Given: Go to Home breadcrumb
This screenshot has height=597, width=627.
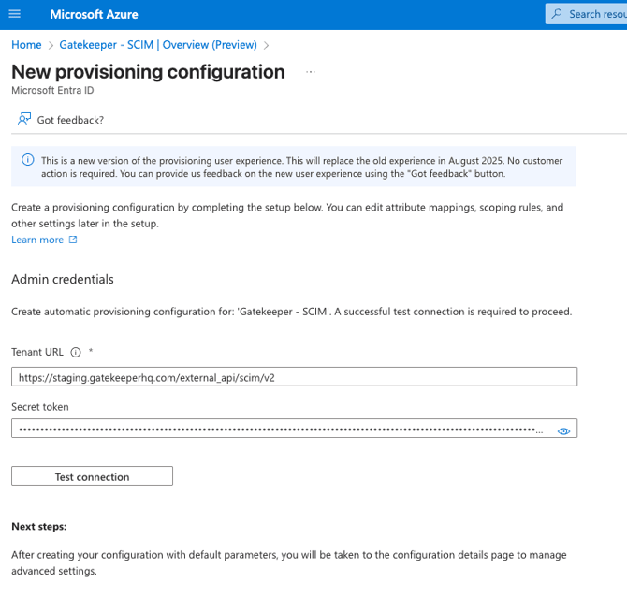Looking at the screenshot, I should click(26, 44).
